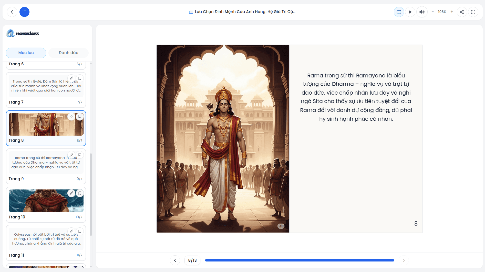Edit Trang 10 with pencil icon
This screenshot has height=272, width=485.
click(x=71, y=193)
